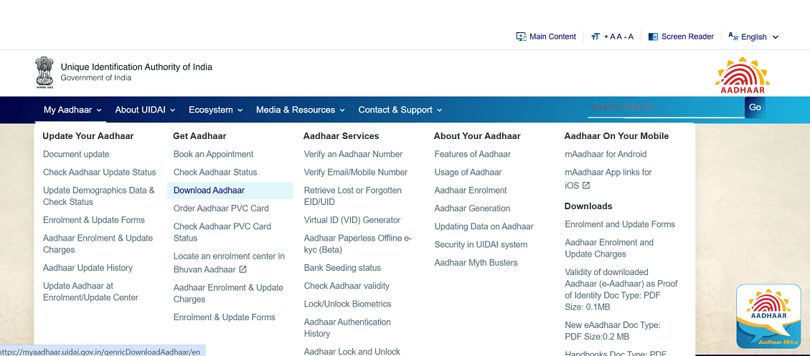The image size is (810, 356).
Task: Open mAadhaar App links for iOS
Action: click(x=608, y=178)
